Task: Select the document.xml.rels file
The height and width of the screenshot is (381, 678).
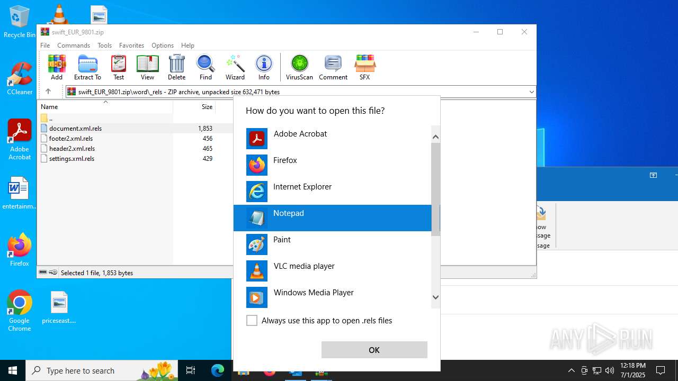Action: [75, 128]
